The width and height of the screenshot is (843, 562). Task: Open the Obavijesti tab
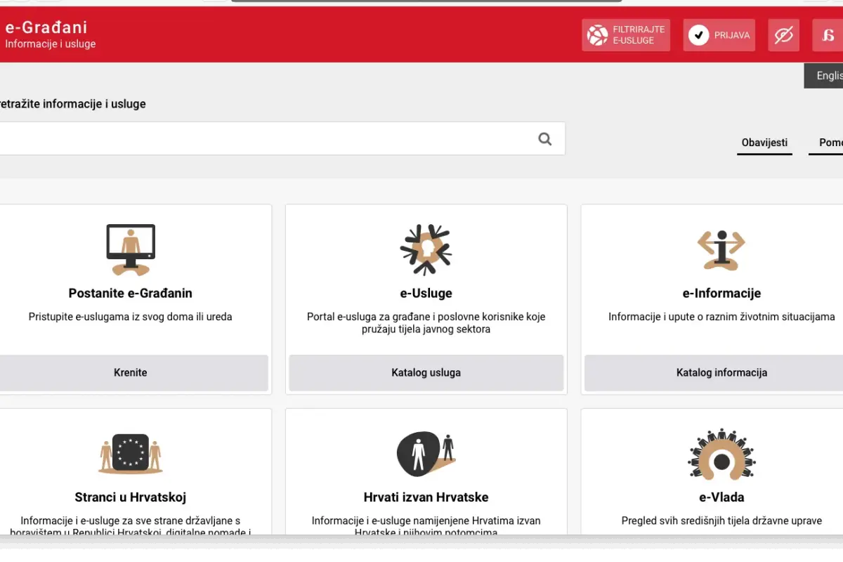coord(764,143)
